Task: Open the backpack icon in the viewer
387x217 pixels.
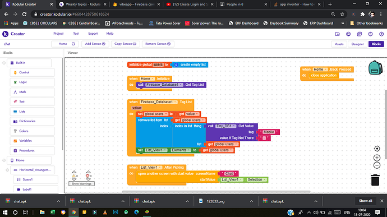Action: click(x=375, y=68)
